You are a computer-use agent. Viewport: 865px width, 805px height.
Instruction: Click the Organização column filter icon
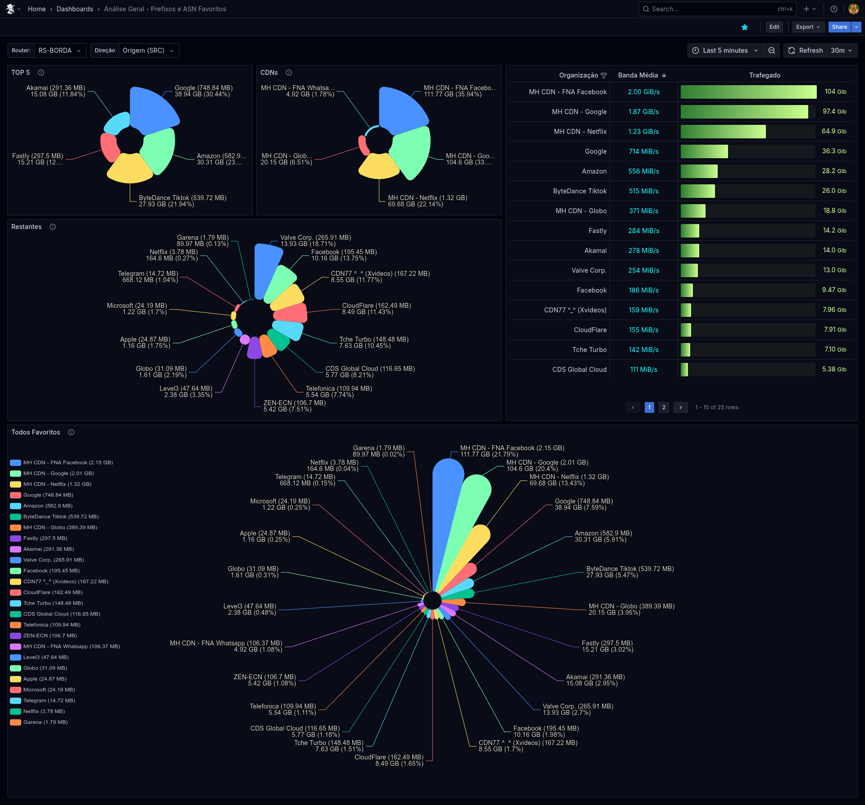pos(604,75)
